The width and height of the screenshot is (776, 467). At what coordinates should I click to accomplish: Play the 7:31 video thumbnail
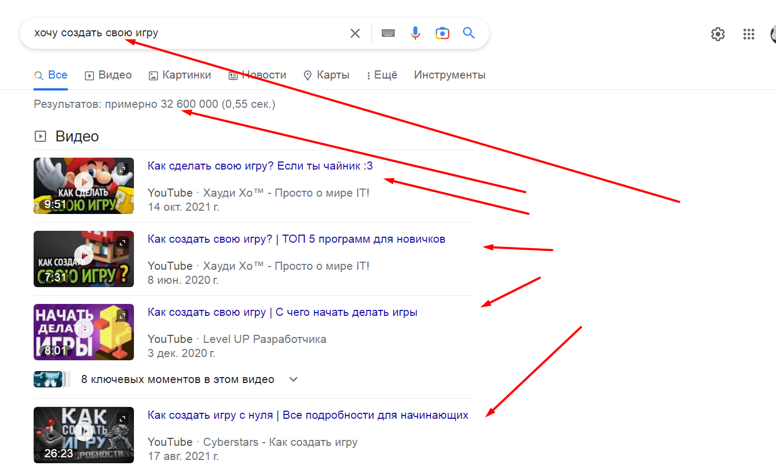84,259
